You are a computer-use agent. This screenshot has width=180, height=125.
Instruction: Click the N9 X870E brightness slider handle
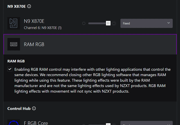click(108, 23)
